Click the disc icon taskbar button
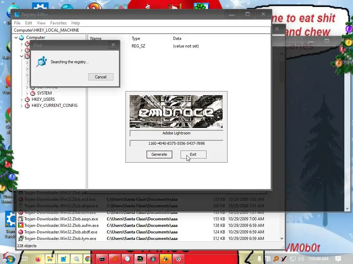Viewport: 353px width, 264px height. point(128,259)
